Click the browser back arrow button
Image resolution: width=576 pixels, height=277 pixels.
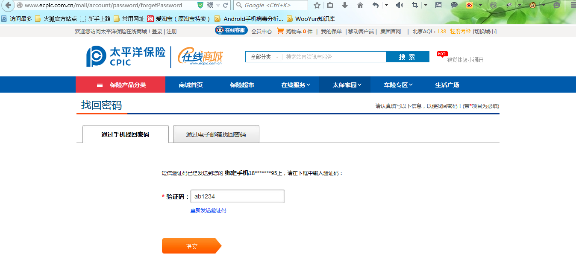8,5
